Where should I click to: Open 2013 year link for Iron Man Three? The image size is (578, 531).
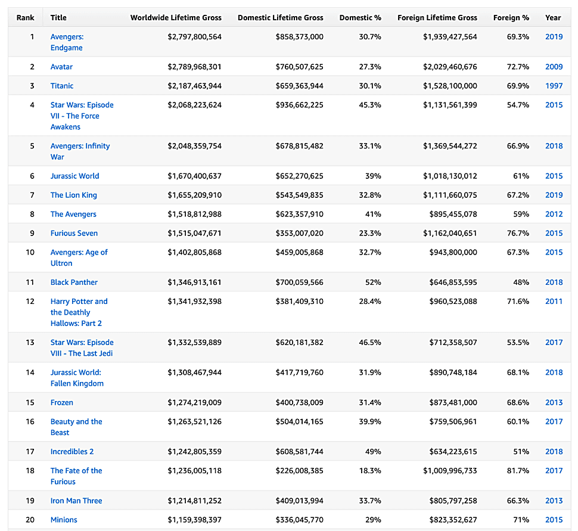point(554,501)
